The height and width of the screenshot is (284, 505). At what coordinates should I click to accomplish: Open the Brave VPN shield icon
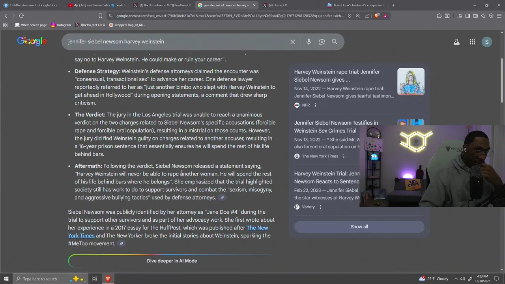[x=491, y=16]
